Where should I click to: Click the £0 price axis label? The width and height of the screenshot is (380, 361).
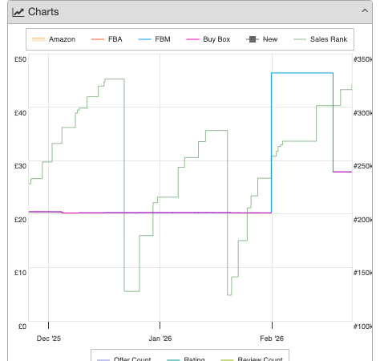pyautogui.click(x=22, y=327)
